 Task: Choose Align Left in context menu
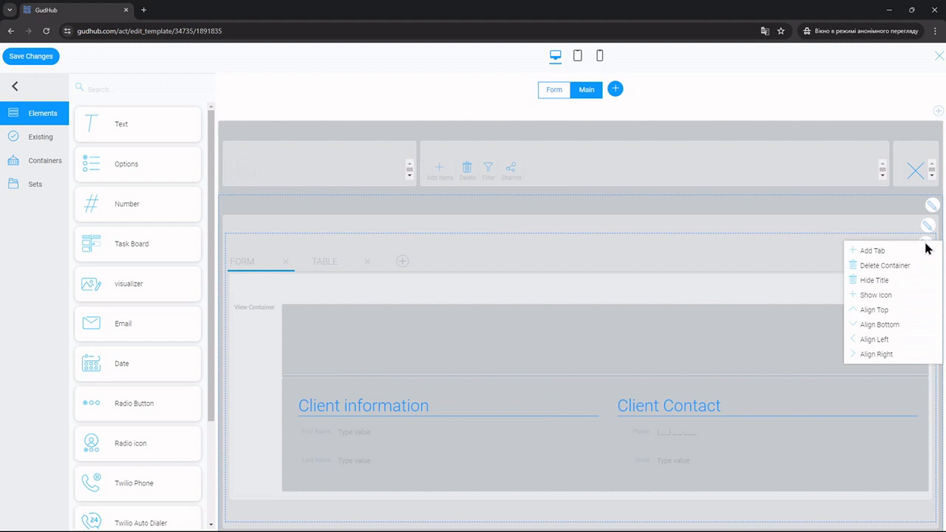click(x=893, y=339)
